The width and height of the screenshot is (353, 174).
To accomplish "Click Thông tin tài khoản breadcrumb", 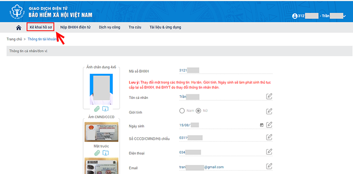I will [42, 39].
